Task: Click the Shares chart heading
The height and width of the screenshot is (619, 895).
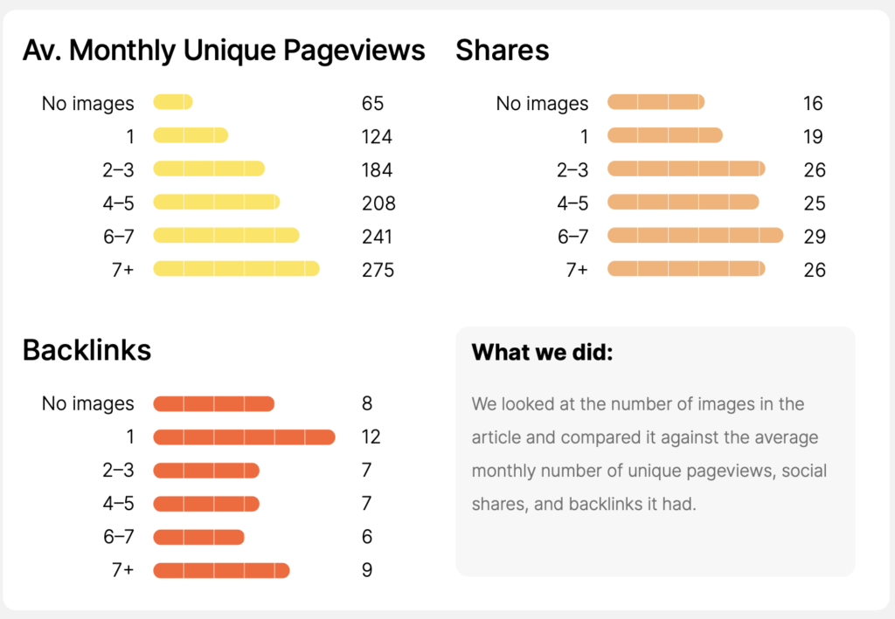Action: (x=502, y=51)
